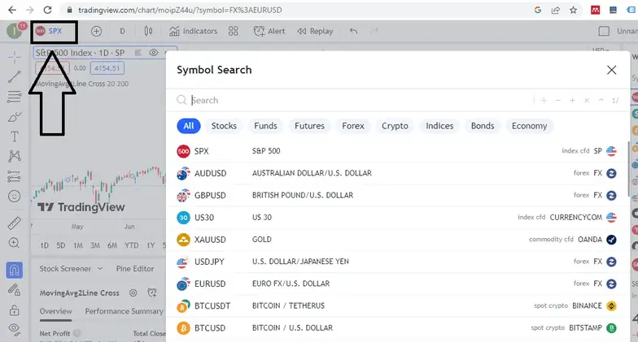Screen dimensions: 638x342
Task: Open the D timeframe interval selector
Action: click(x=122, y=31)
